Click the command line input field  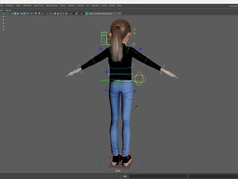(x=158, y=176)
